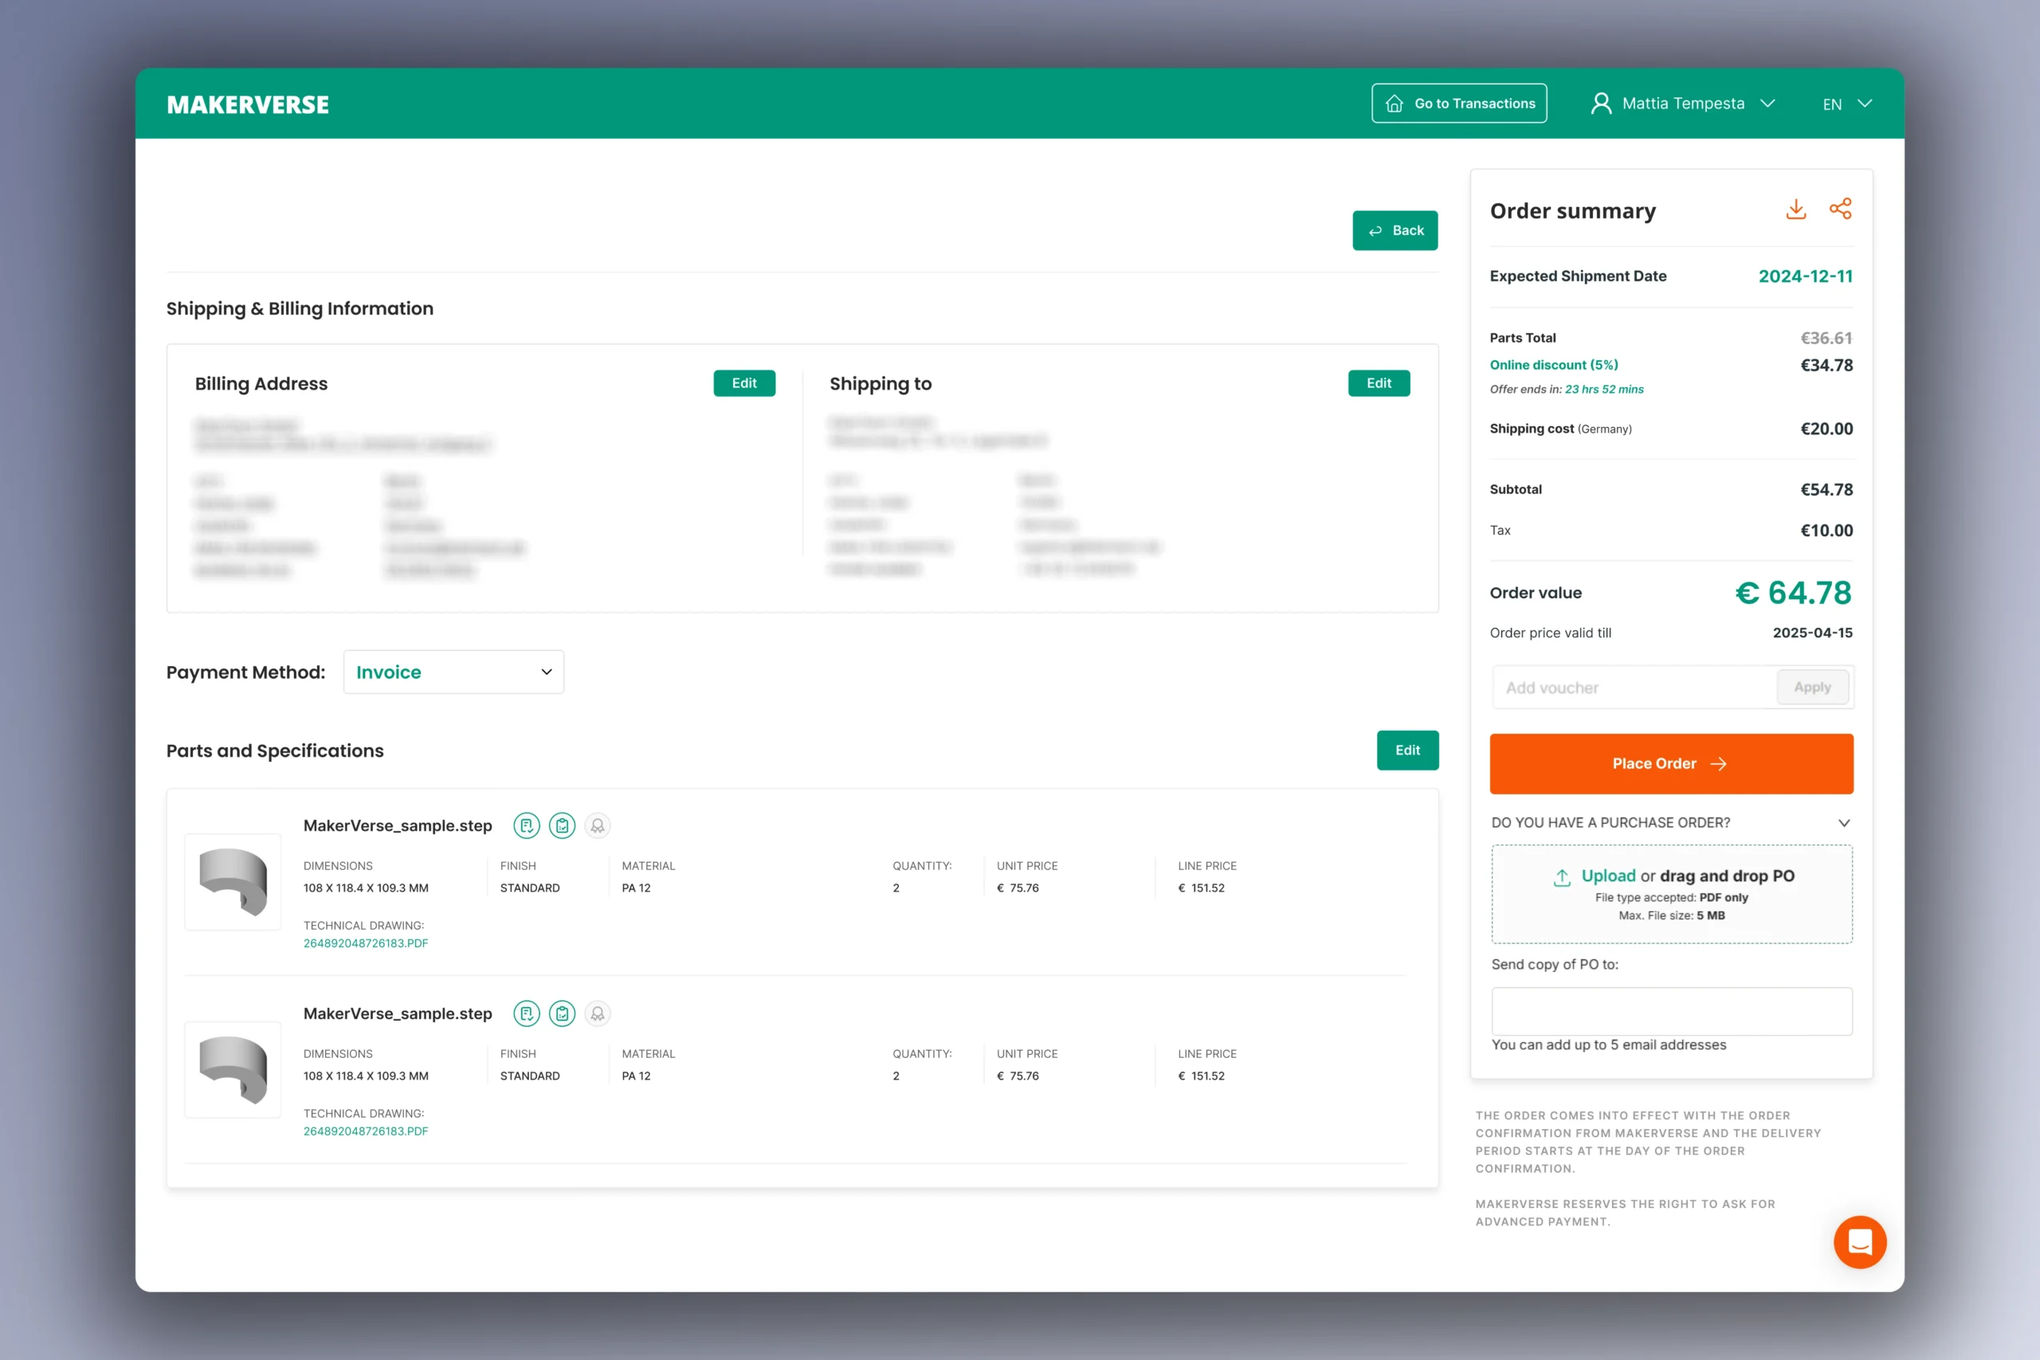The height and width of the screenshot is (1360, 2040).
Task: Click the discounted amount €34.78
Action: click(x=1826, y=365)
